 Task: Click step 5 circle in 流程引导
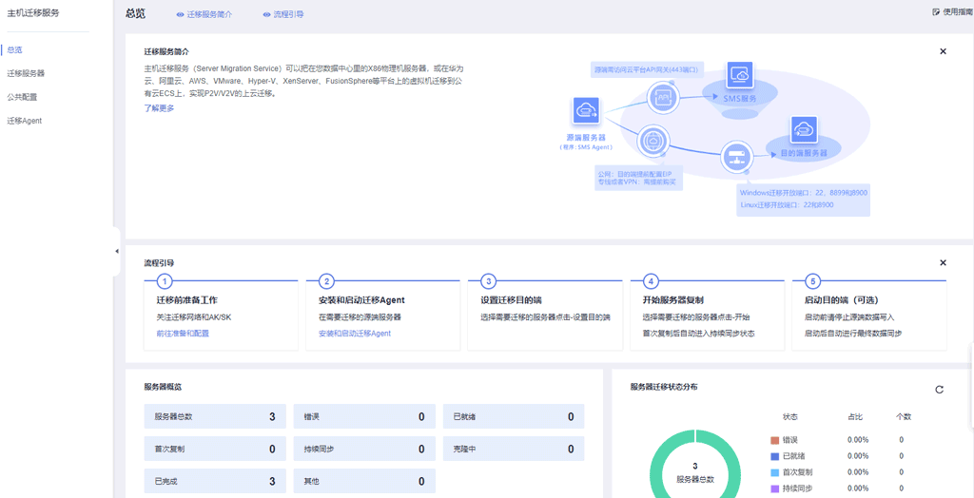[x=813, y=281]
